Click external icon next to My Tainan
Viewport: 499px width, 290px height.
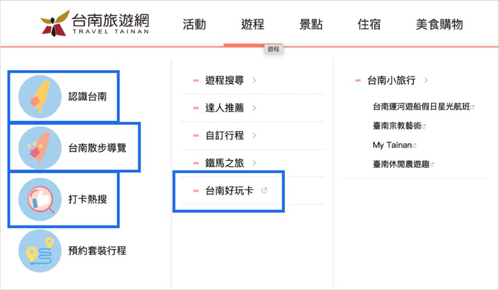point(414,146)
